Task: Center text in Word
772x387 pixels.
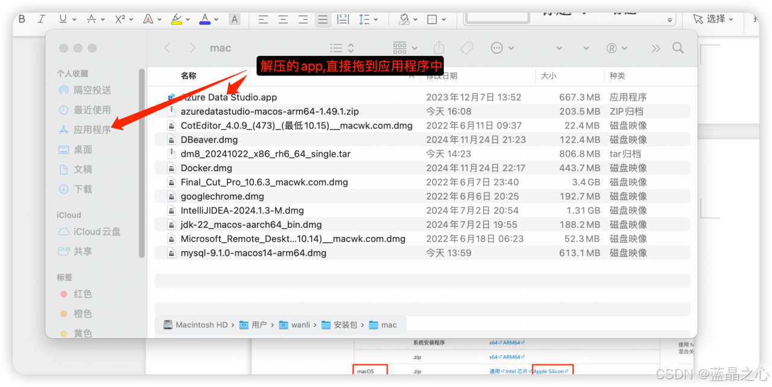Action: (283, 19)
